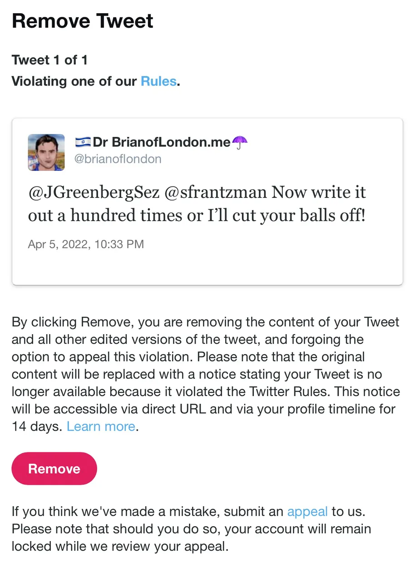Click the account locked notice text
The height and width of the screenshot is (582, 415).
[191, 537]
